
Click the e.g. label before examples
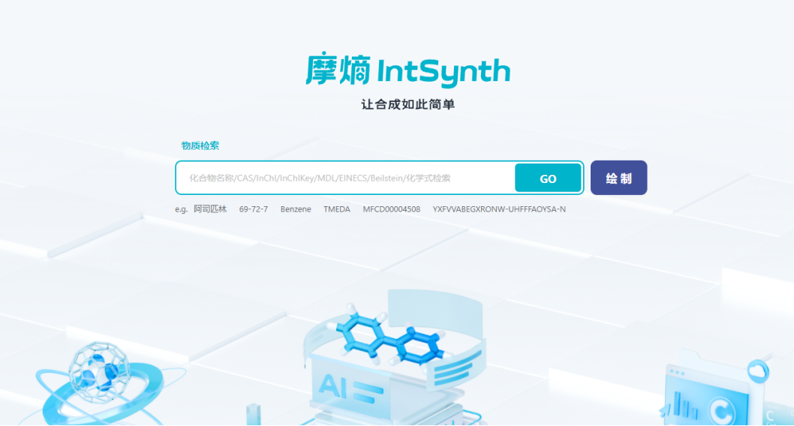(182, 209)
